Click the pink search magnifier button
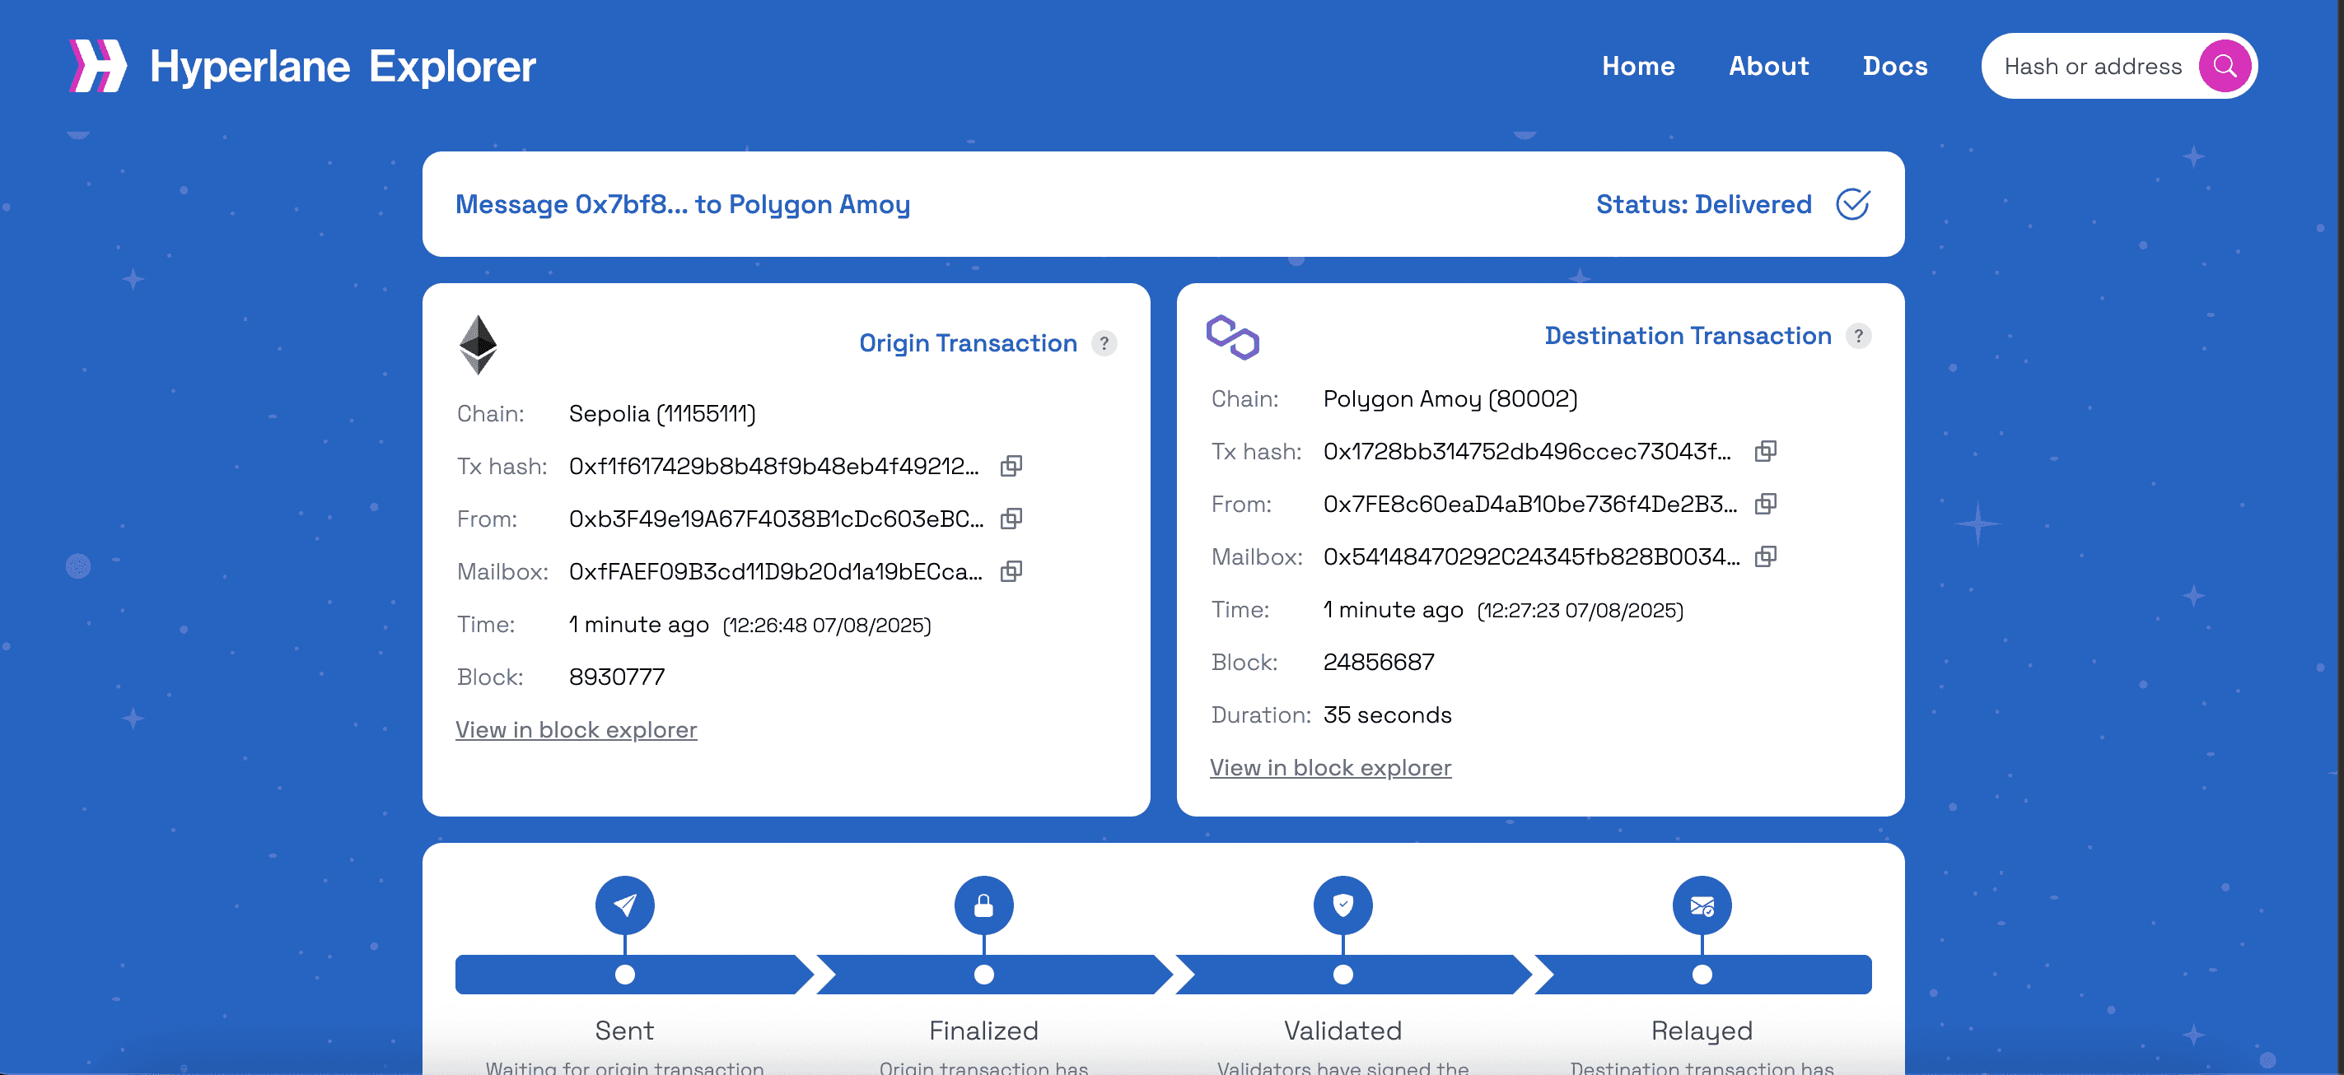 tap(2224, 67)
